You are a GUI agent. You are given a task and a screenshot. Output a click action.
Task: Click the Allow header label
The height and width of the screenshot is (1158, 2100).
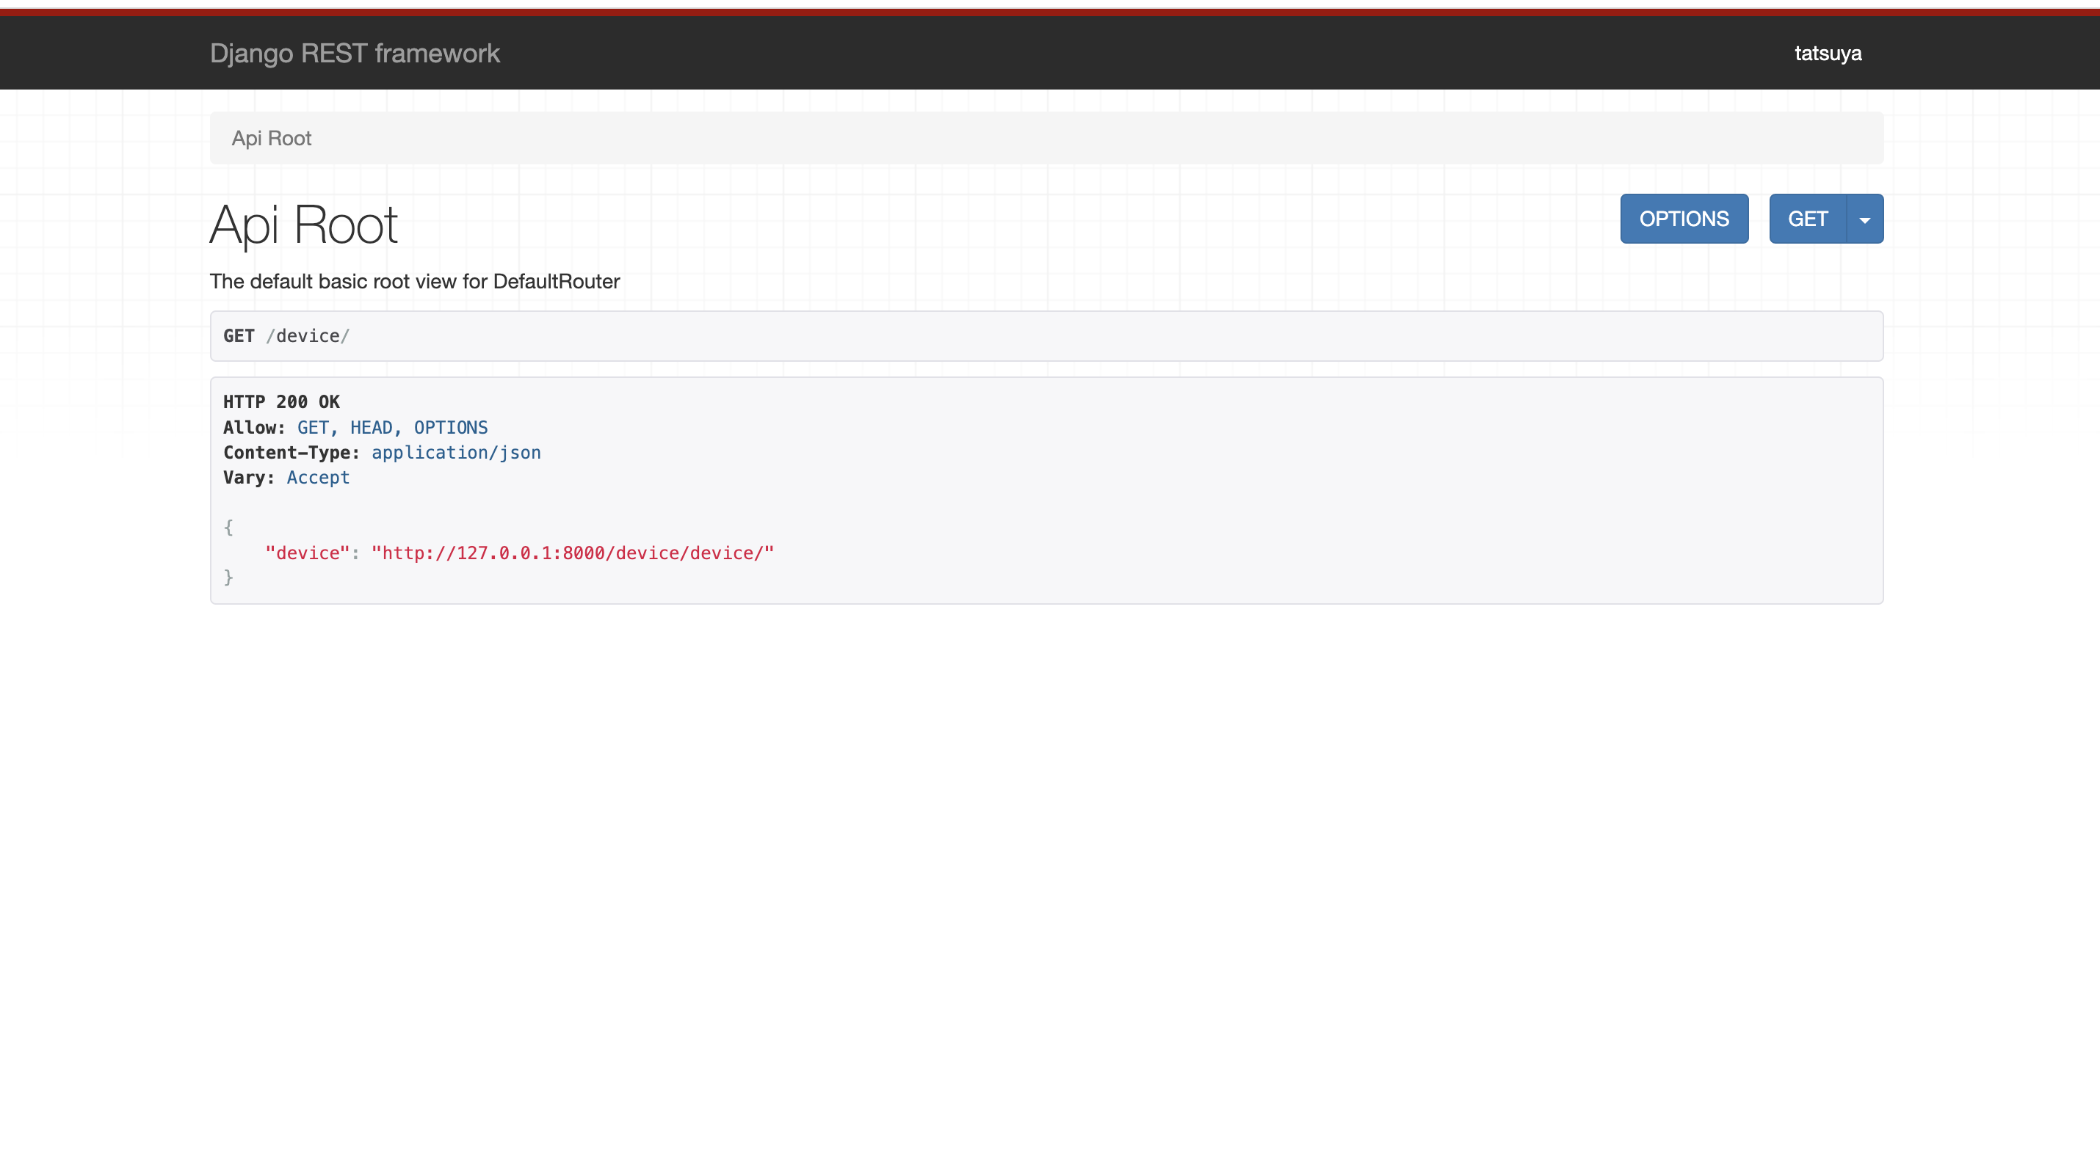[x=253, y=428]
